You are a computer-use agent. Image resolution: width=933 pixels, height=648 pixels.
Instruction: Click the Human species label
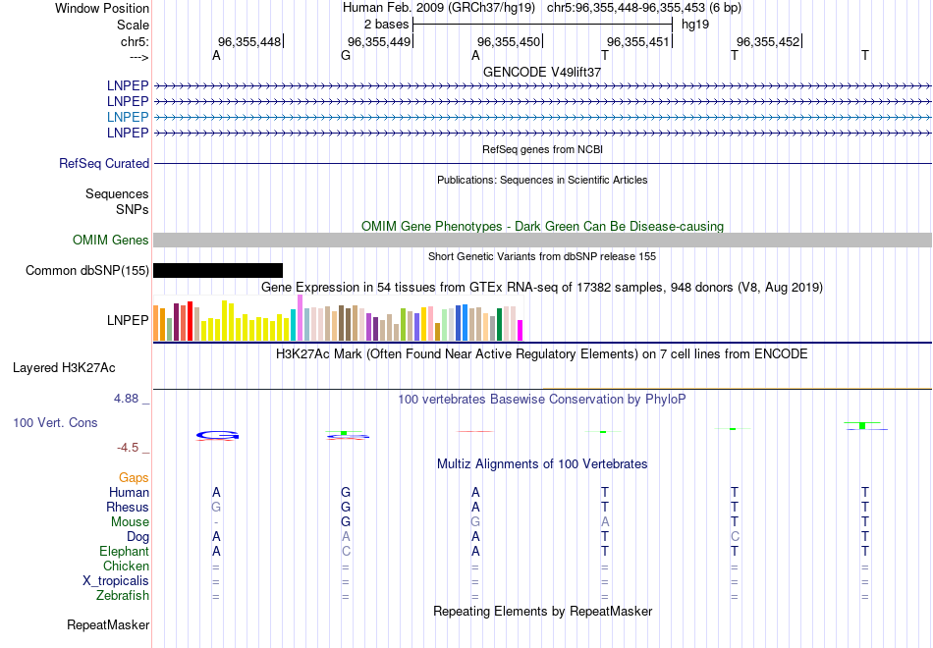coord(129,492)
